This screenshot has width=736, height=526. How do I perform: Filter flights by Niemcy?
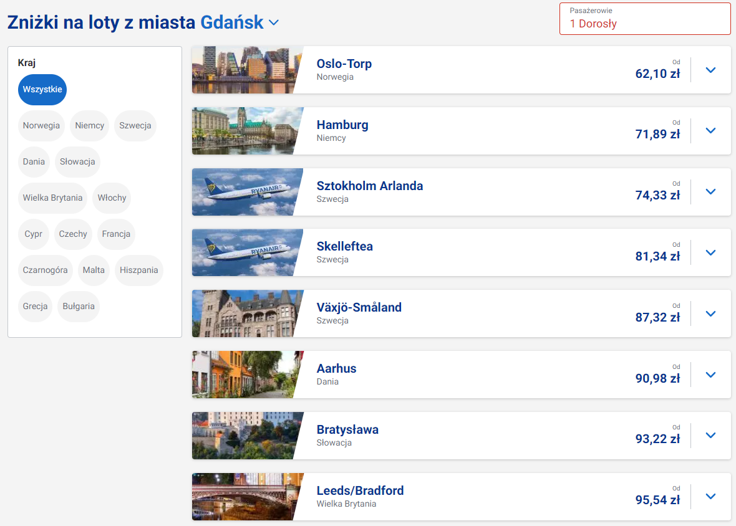pos(90,126)
